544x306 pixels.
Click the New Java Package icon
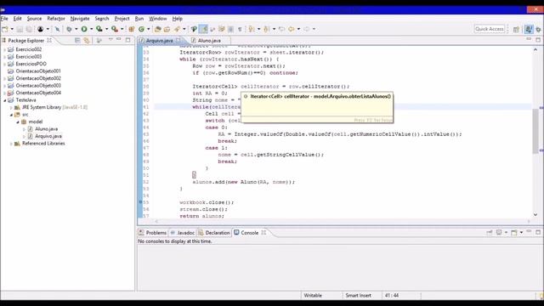tap(132, 29)
